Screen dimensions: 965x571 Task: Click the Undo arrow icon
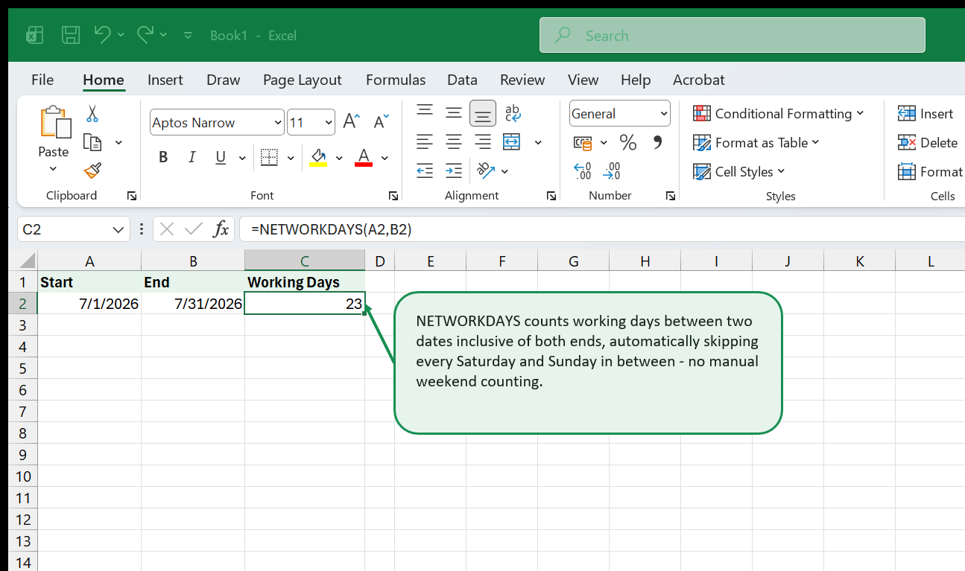click(103, 34)
